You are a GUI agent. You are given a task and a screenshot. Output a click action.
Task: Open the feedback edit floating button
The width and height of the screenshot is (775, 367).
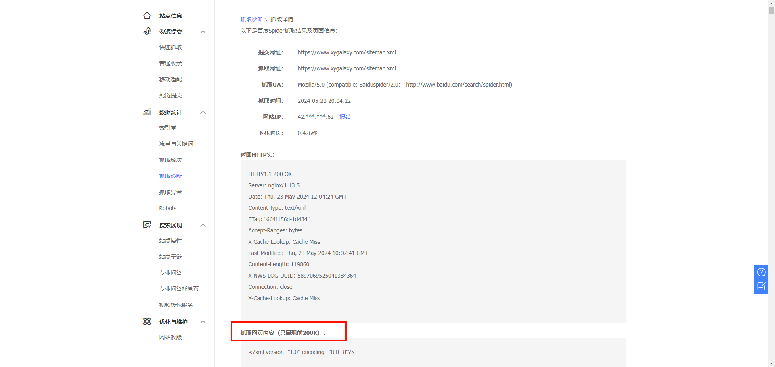tap(761, 286)
